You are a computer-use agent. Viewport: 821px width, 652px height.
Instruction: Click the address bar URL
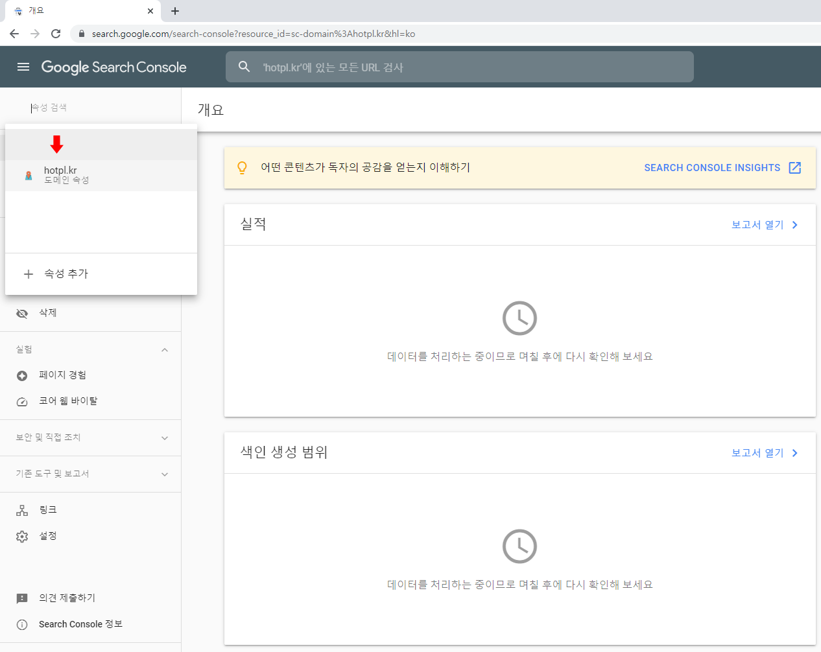click(254, 34)
